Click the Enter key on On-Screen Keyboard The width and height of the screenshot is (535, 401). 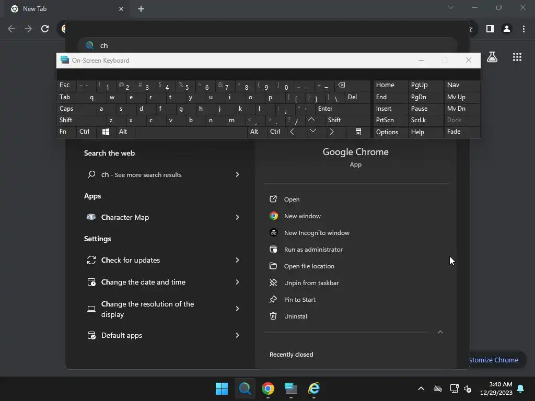(343, 109)
